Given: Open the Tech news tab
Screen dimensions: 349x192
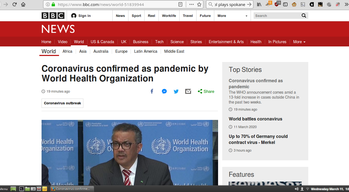Looking at the screenshot, I should [x=159, y=42].
